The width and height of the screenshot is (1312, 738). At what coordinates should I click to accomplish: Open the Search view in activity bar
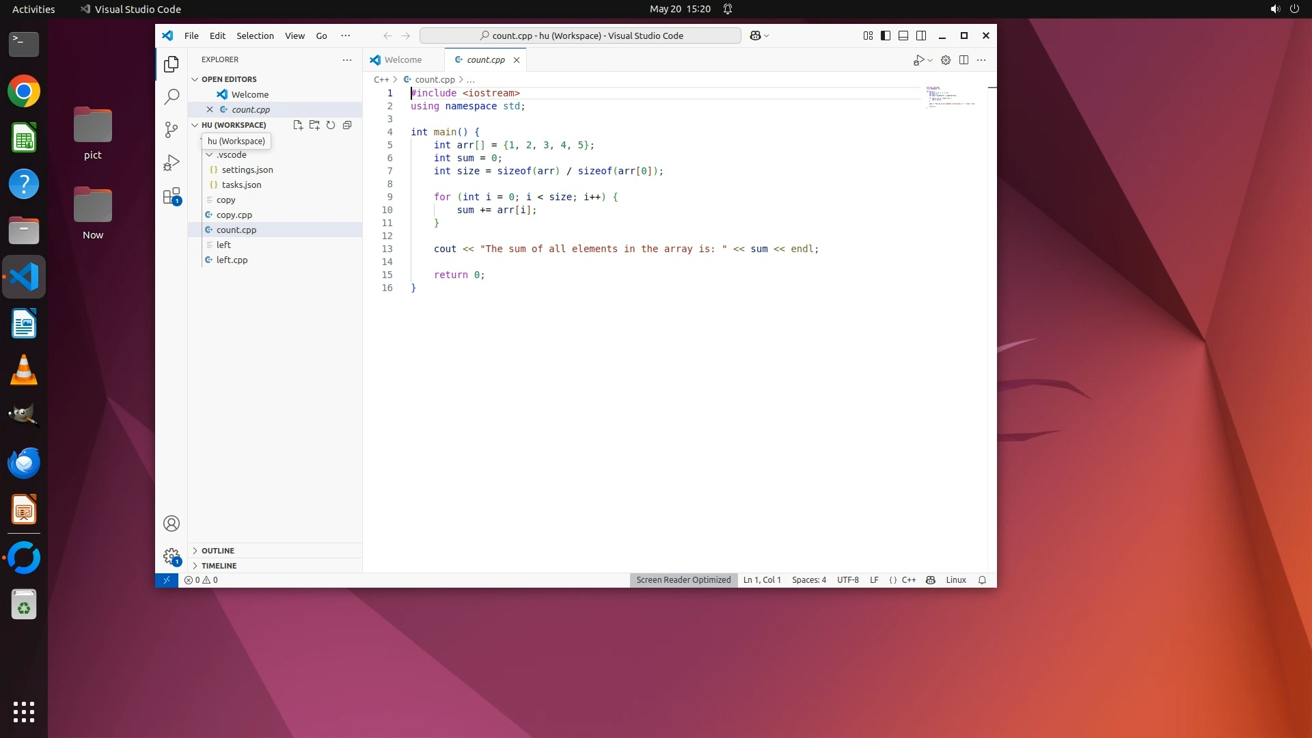[x=172, y=96]
